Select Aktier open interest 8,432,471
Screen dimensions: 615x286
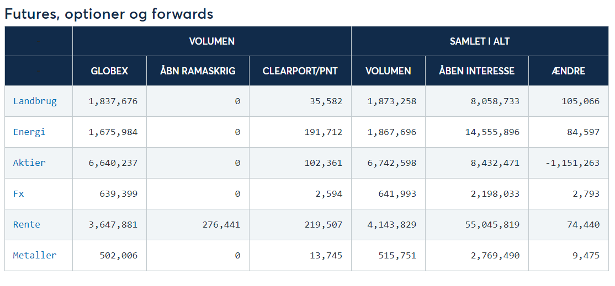point(495,163)
